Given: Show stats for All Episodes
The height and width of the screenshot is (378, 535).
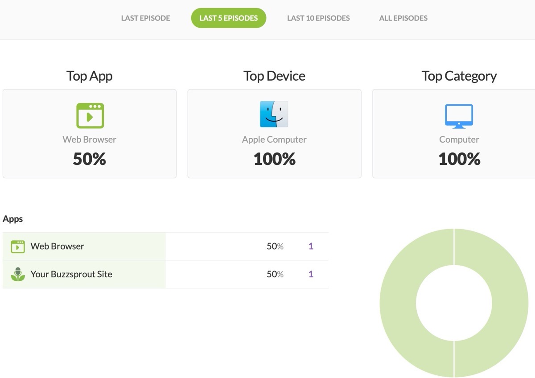Looking at the screenshot, I should pos(403,18).
